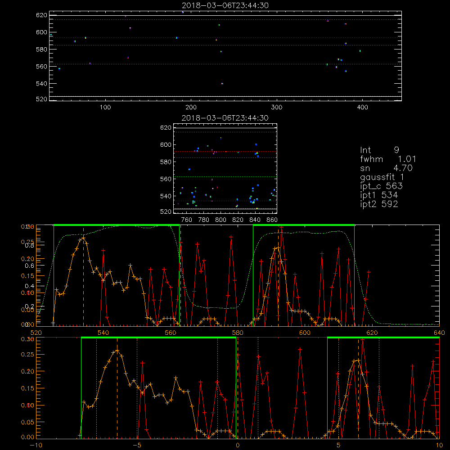Click the x-axis label 760 of middle plot

coord(187,220)
